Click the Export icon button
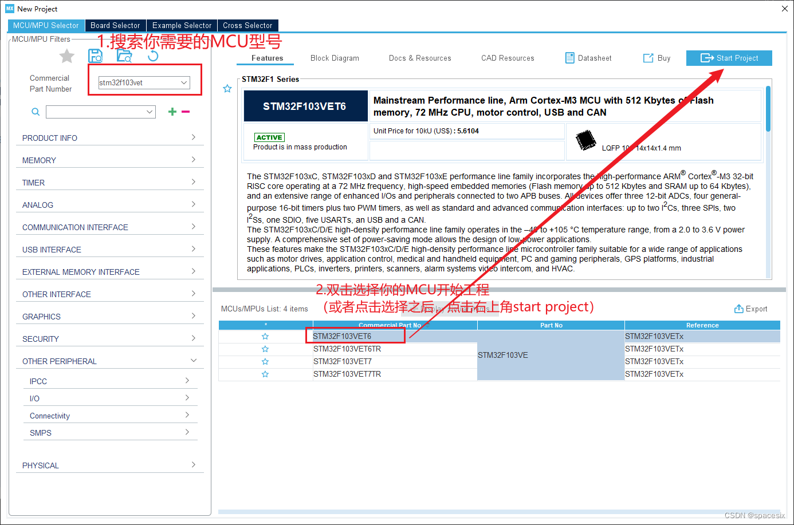Image resolution: width=794 pixels, height=525 pixels. (x=739, y=309)
